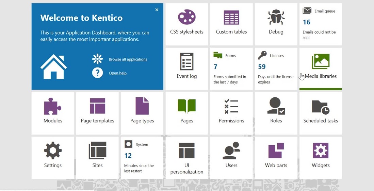Click the Licenses key icon
This screenshot has height=191, width=374.
tap(262, 55)
